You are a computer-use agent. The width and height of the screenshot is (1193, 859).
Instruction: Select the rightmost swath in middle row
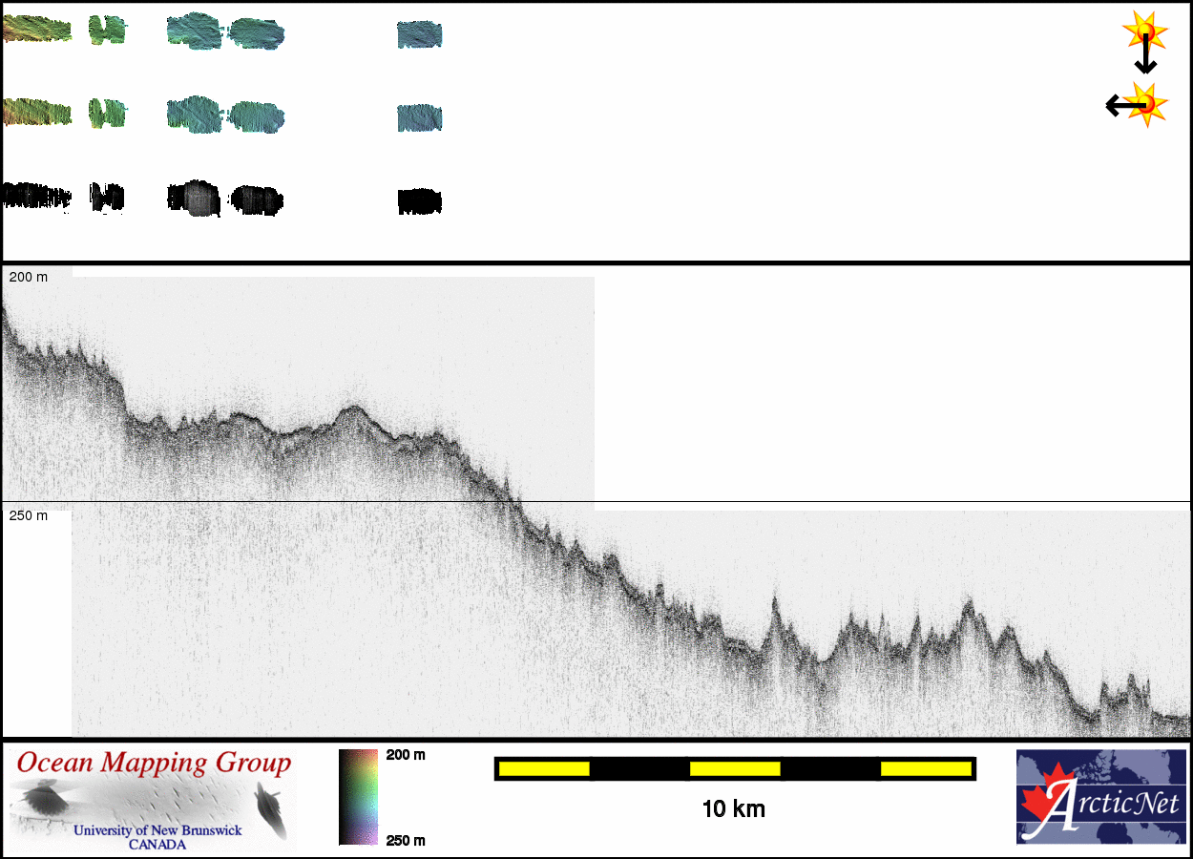(x=420, y=118)
